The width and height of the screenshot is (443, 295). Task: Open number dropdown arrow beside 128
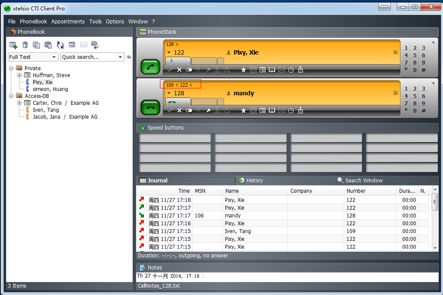[x=169, y=93]
